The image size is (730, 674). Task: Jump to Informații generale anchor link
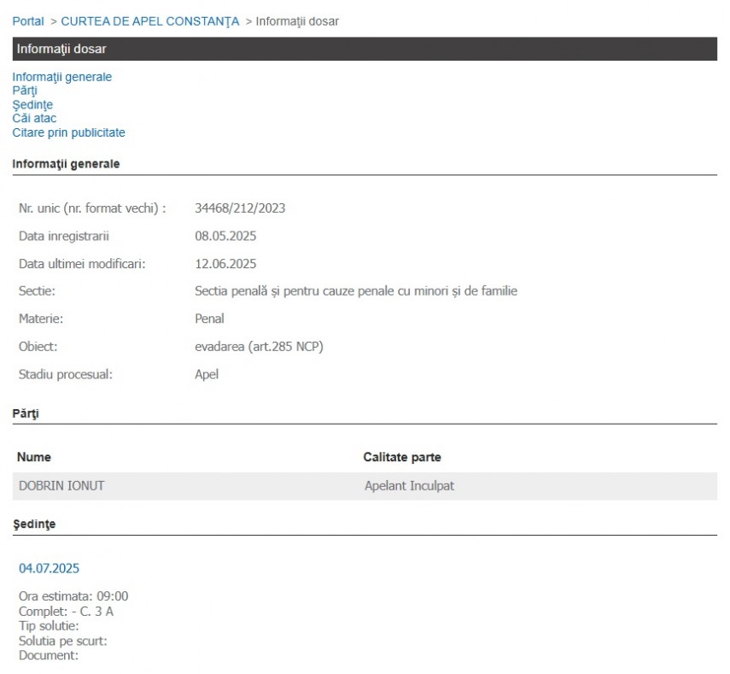[x=62, y=77]
